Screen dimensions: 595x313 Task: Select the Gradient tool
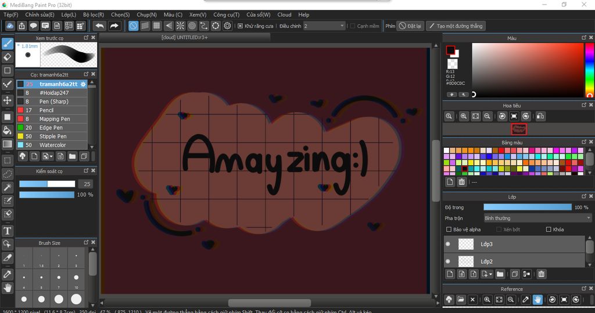(7, 144)
